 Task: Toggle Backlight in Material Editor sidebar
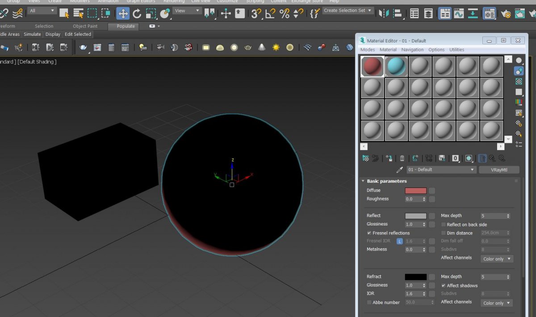tap(519, 71)
